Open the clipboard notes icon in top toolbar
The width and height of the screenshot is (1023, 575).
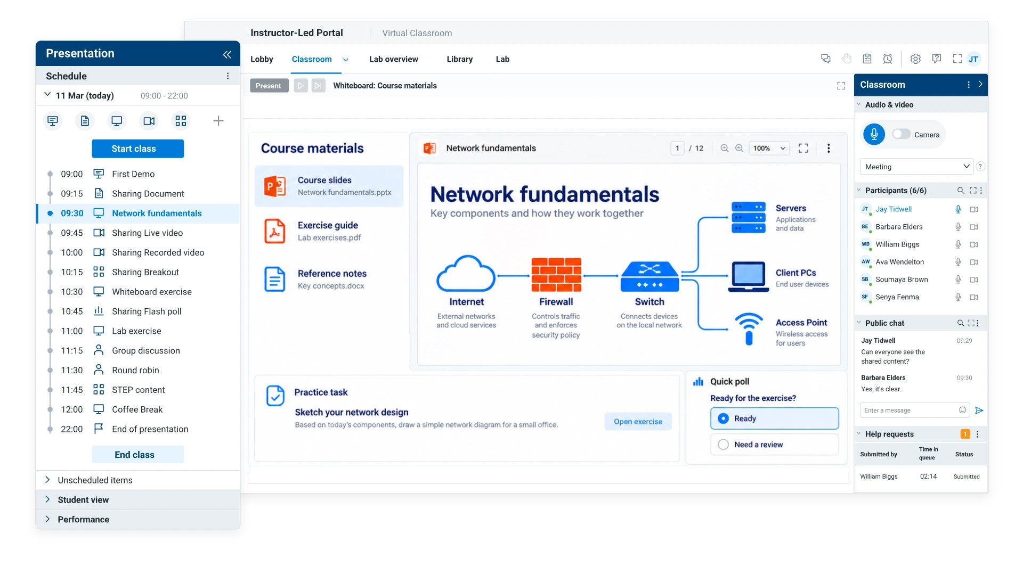click(867, 59)
